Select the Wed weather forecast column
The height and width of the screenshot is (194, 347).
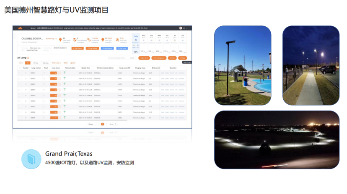point(159,44)
